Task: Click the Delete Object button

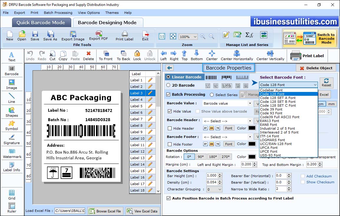Action: 316,68
